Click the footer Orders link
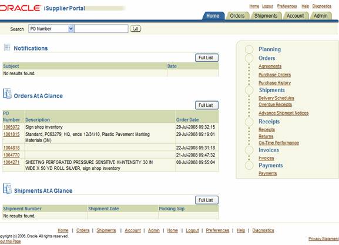The image size is (339, 245). pyautogui.click(x=83, y=230)
